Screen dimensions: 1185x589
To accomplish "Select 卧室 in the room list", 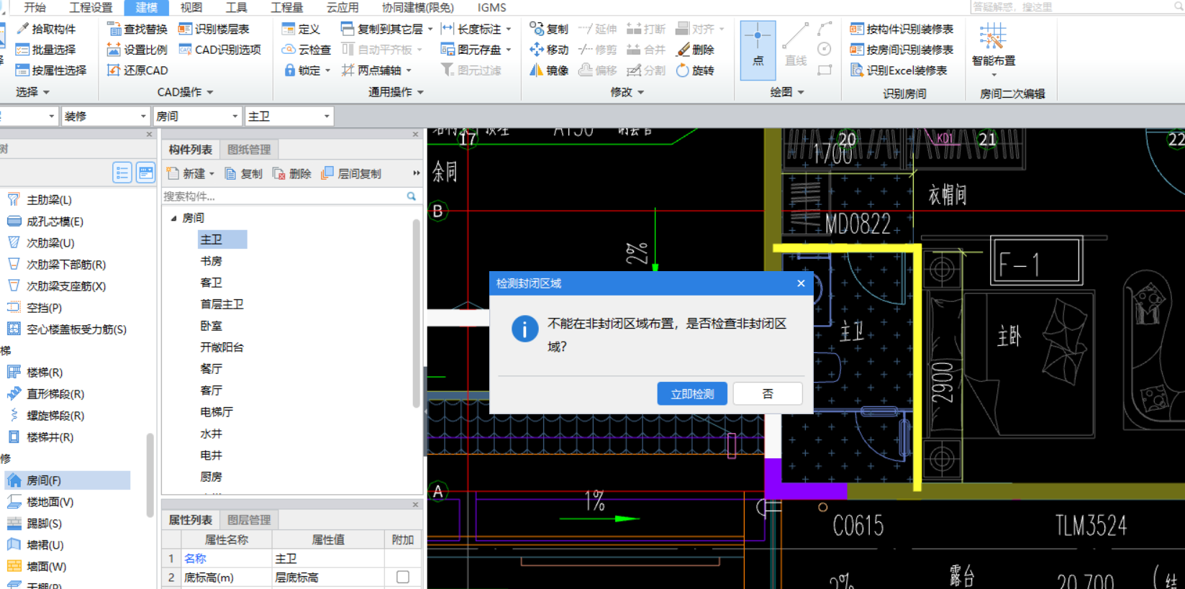I will pyautogui.click(x=211, y=326).
